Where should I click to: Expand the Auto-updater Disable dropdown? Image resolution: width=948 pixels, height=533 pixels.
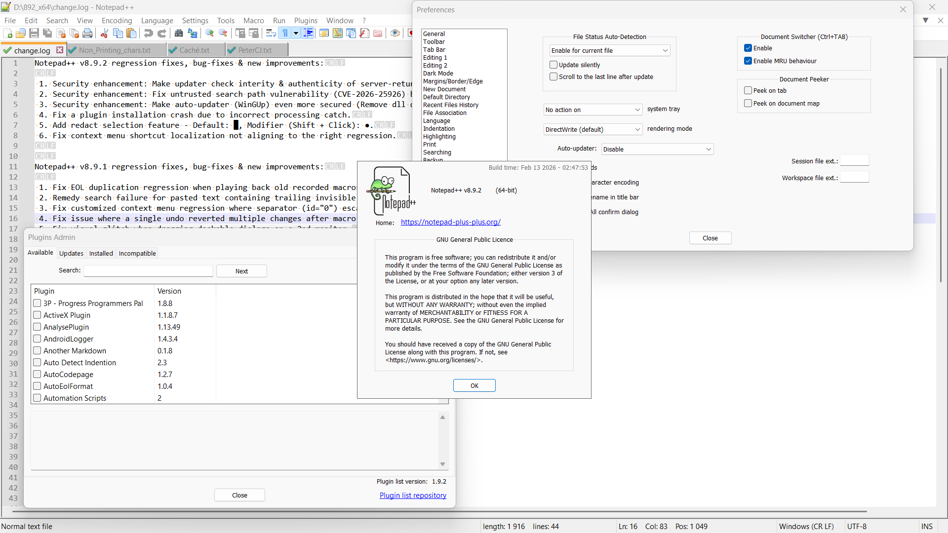click(657, 150)
